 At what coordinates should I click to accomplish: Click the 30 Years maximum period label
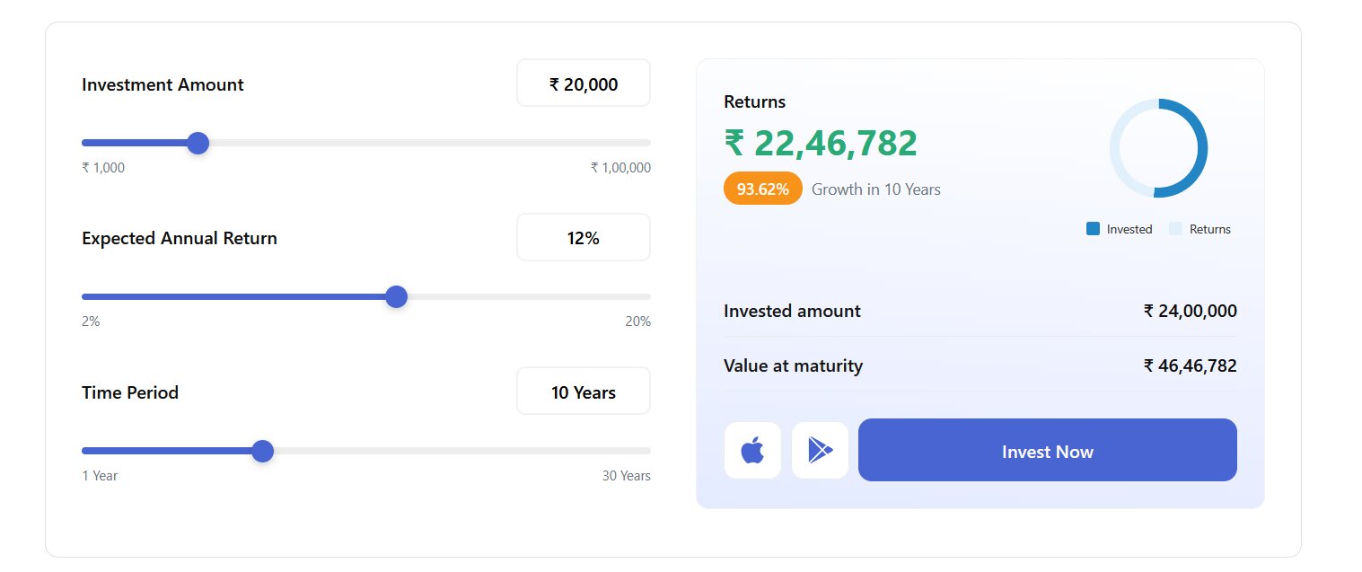[x=627, y=476]
